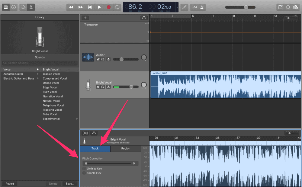This screenshot has width=302, height=187.
Task: Enable the Limit to Key checkbox
Action: [84, 169]
